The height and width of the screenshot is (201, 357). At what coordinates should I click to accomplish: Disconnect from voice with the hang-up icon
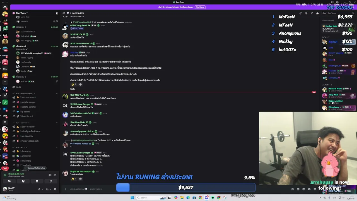point(55,175)
